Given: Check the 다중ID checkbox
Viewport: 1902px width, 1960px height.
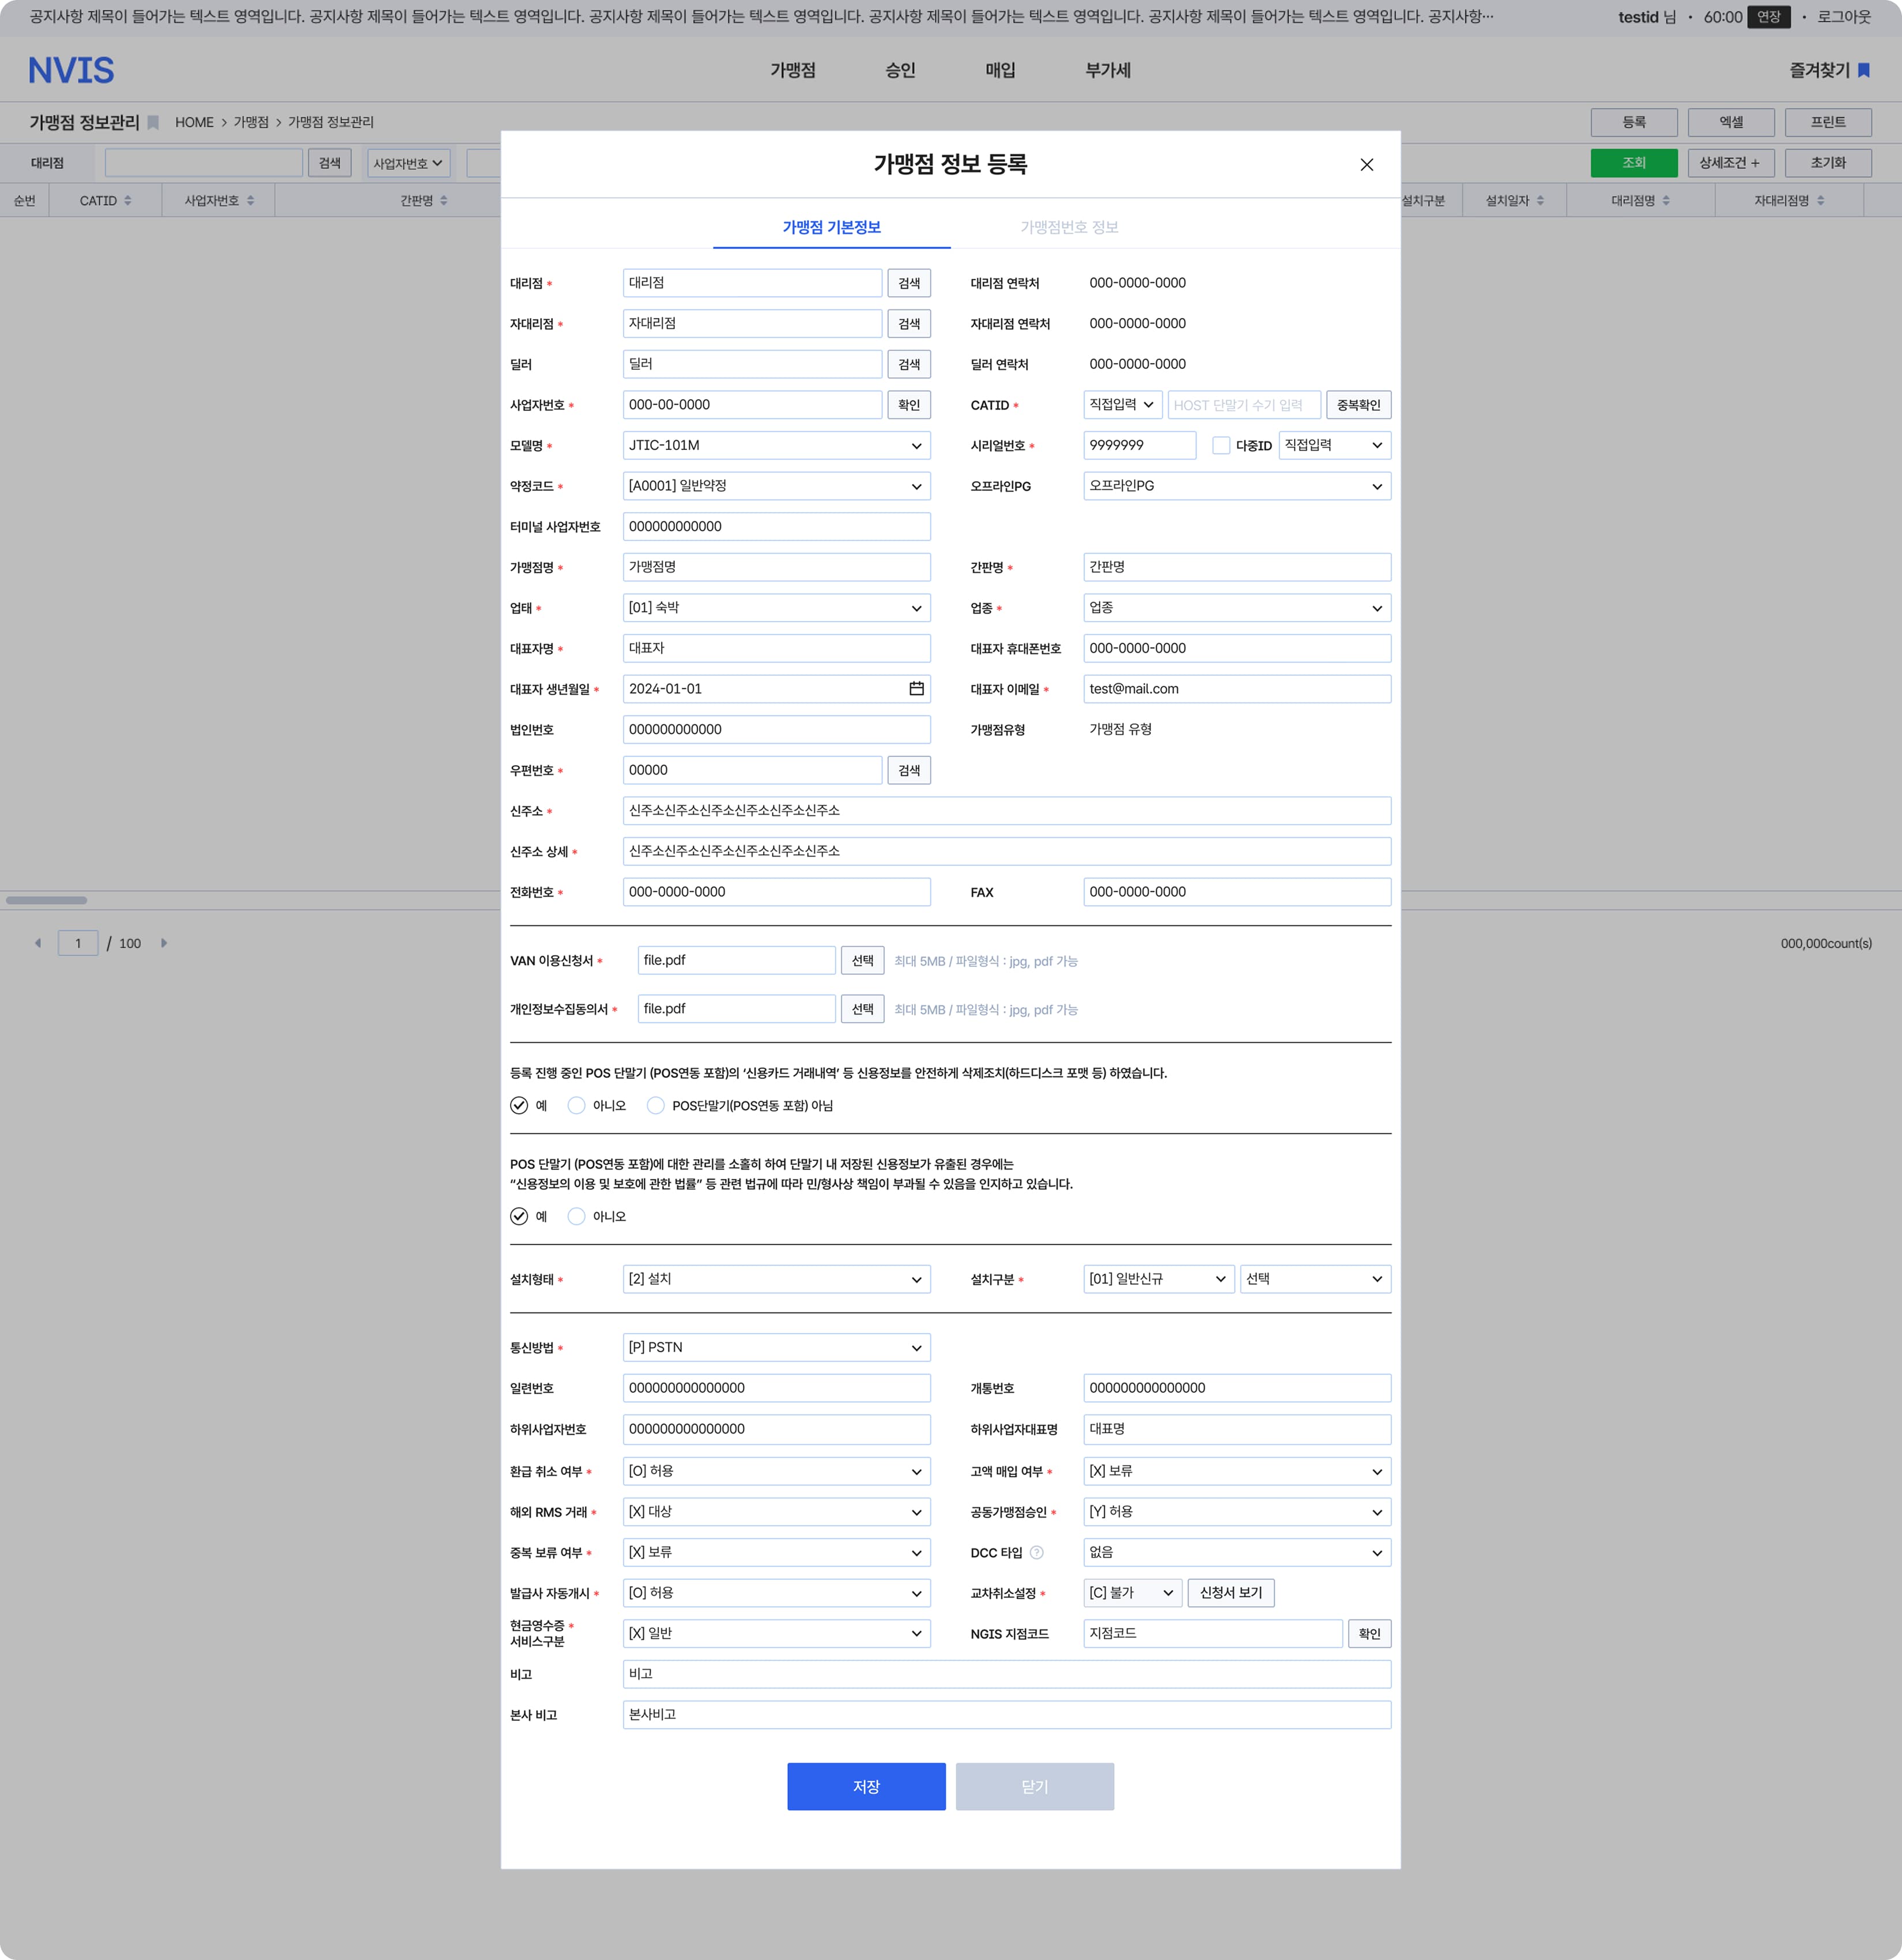Looking at the screenshot, I should click(1221, 446).
